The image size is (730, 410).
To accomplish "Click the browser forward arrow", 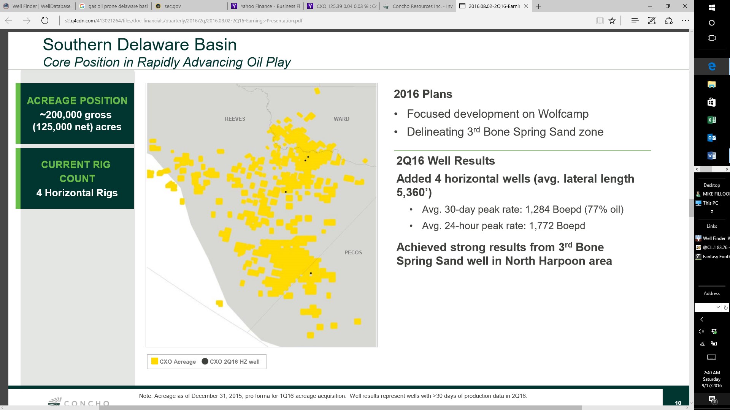I will (27, 20).
